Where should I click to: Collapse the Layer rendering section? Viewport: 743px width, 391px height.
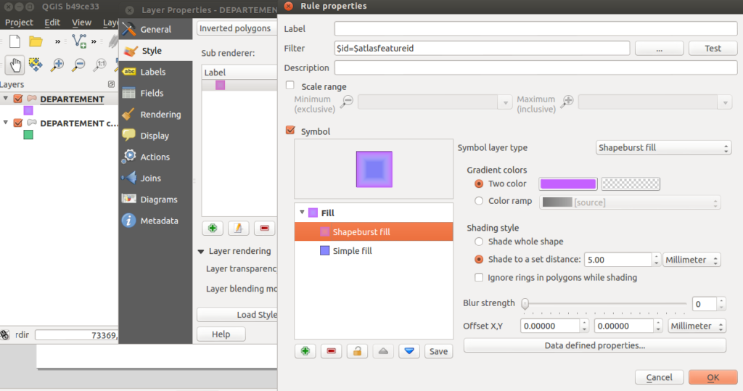[201, 252]
